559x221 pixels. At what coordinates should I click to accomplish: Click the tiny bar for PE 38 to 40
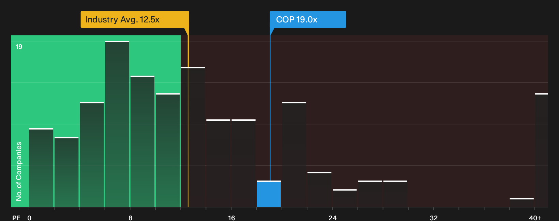coord(522,202)
